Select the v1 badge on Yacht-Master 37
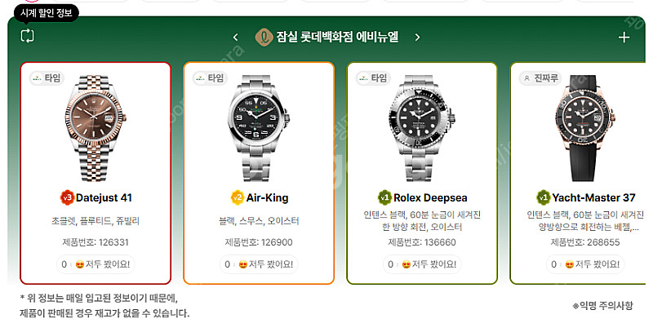The height and width of the screenshot is (332, 653). pyautogui.click(x=543, y=197)
